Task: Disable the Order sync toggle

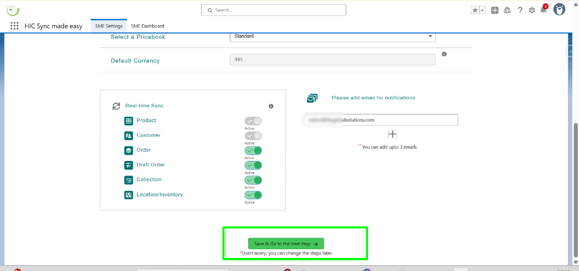Action: tap(253, 151)
